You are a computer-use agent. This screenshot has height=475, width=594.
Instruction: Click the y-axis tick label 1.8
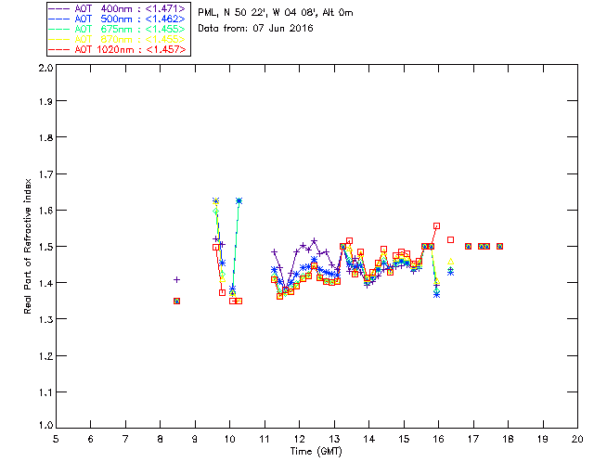pyautogui.click(x=45, y=137)
